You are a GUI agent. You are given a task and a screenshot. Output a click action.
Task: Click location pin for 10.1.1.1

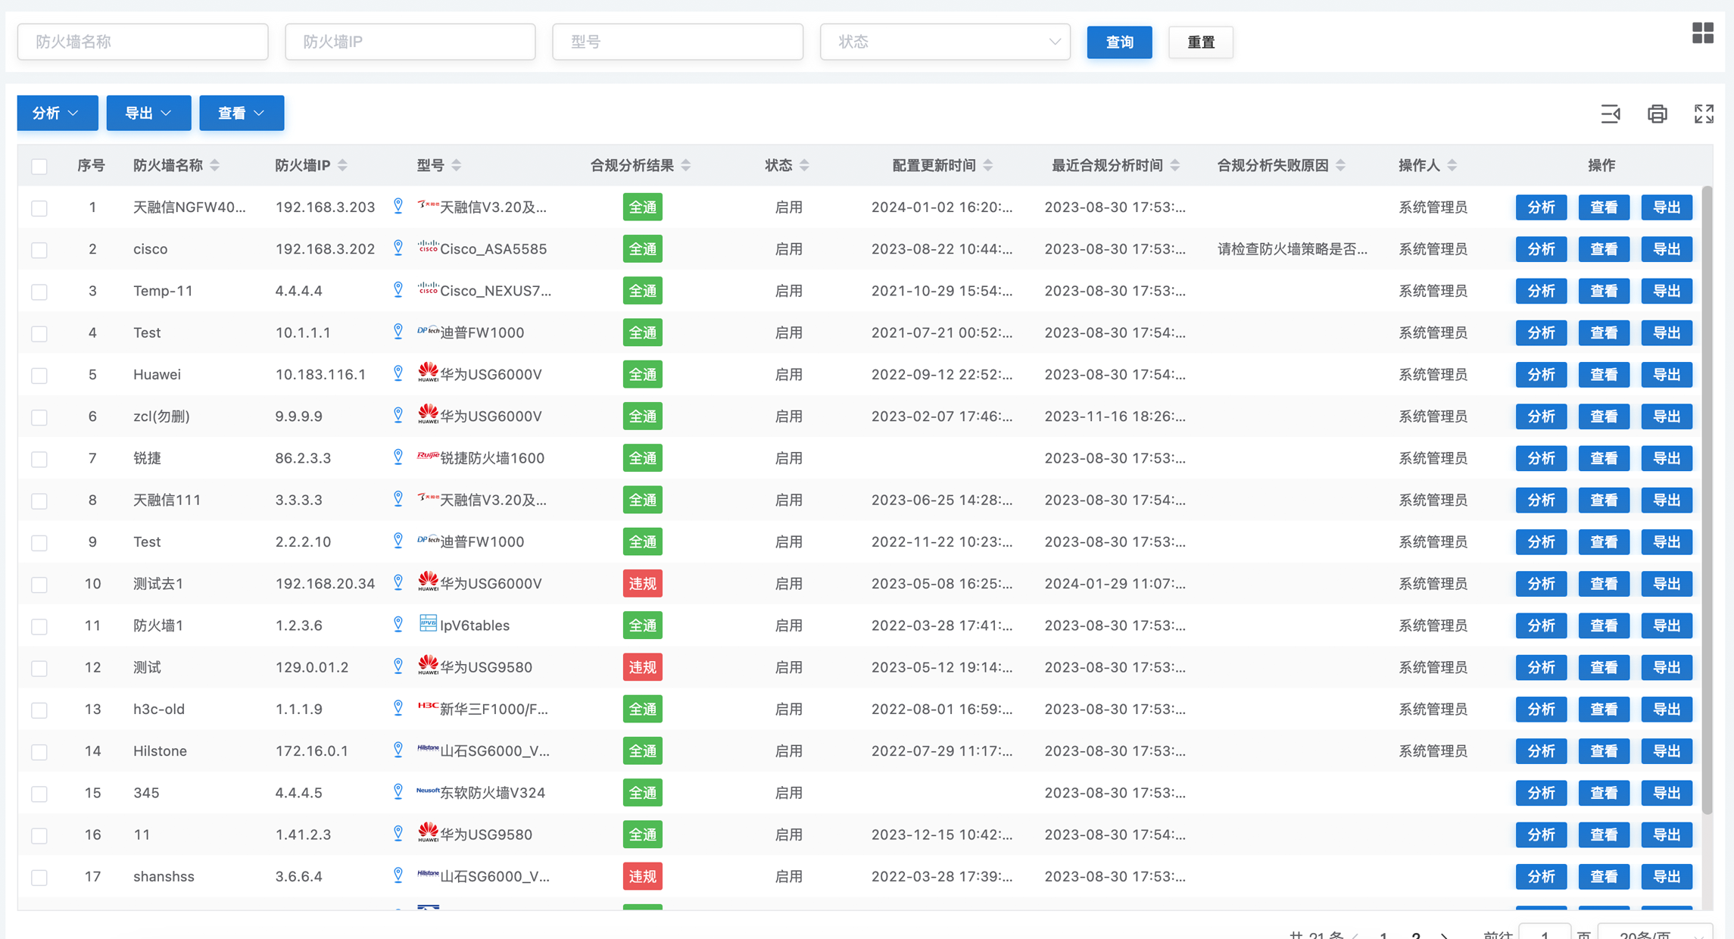coord(398,331)
